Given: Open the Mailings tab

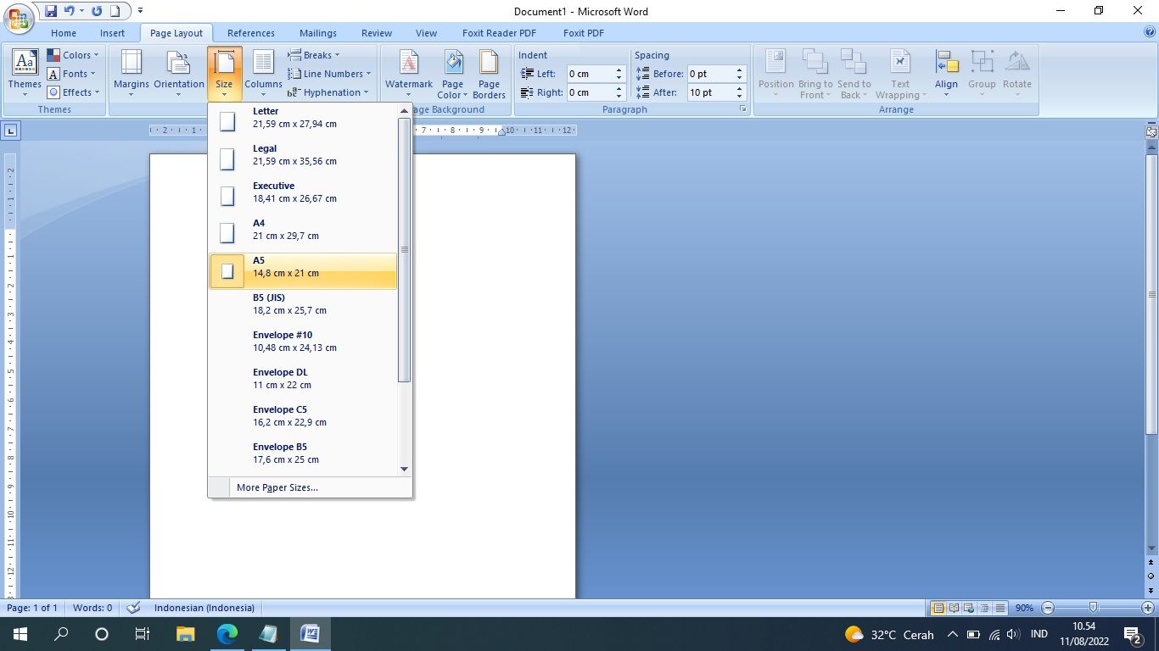Looking at the screenshot, I should (x=318, y=33).
